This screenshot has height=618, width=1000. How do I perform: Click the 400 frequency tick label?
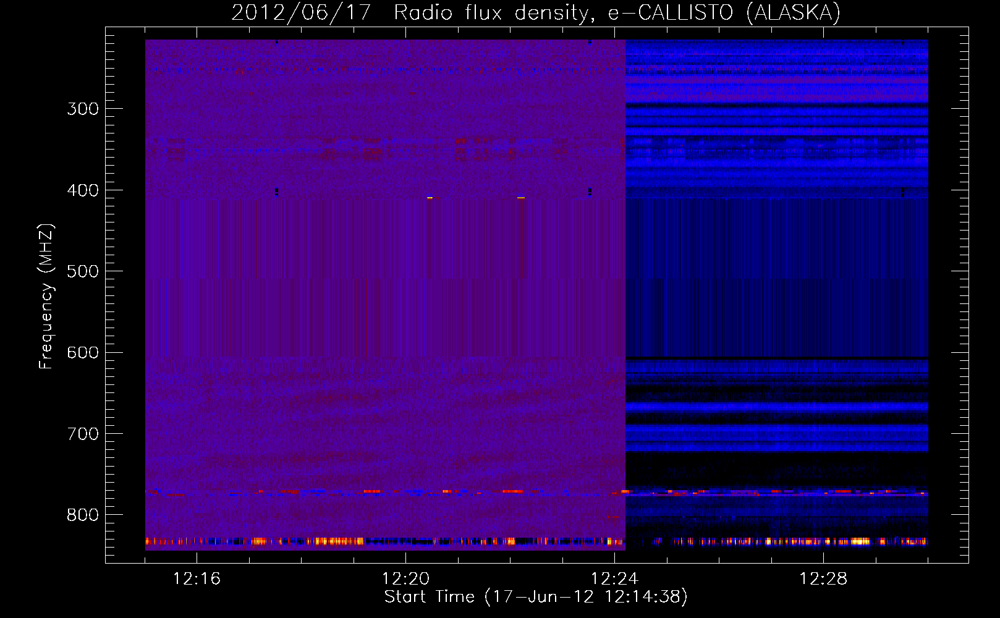pos(83,190)
